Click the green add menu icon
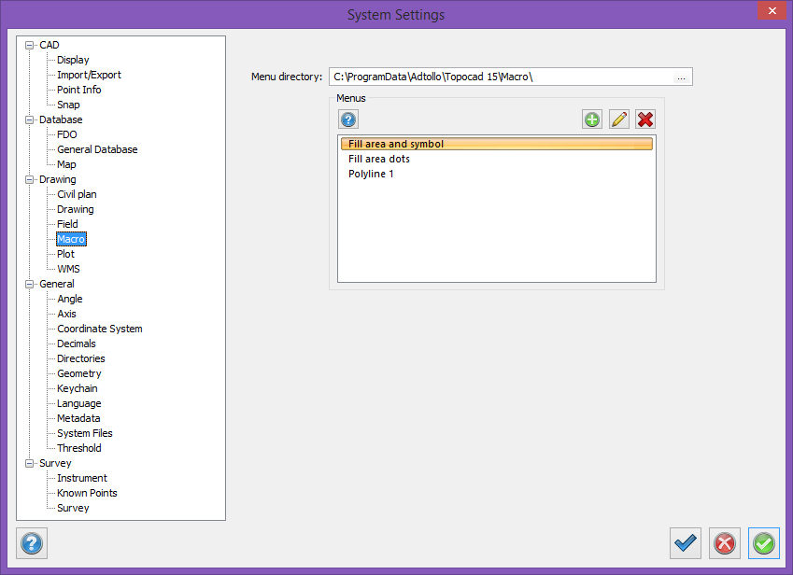 591,119
